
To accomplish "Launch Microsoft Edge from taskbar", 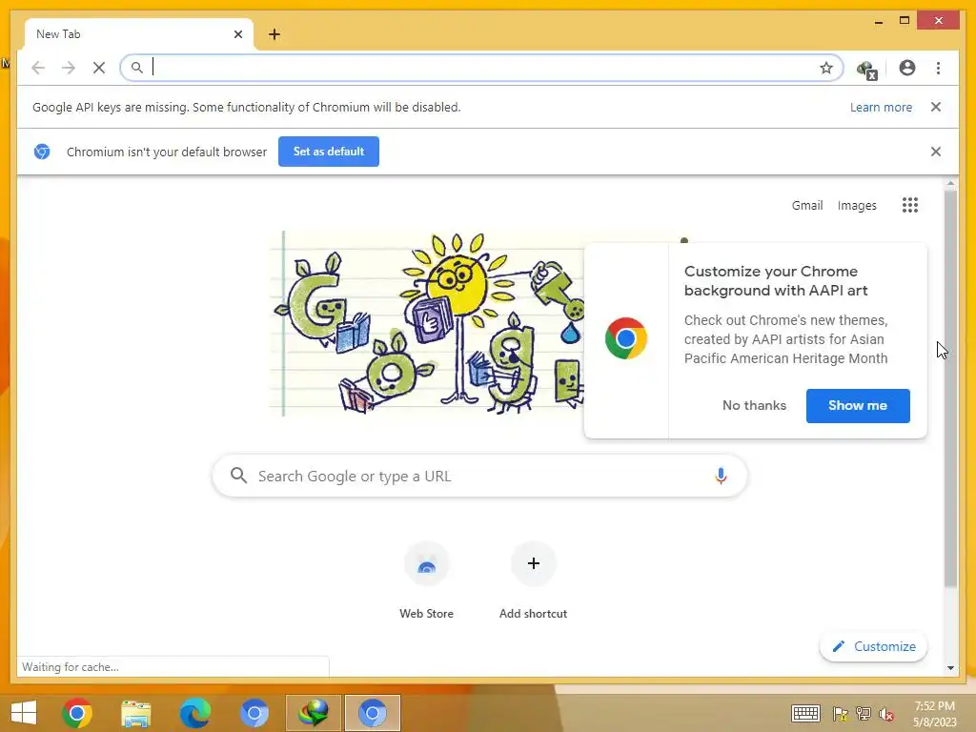I will click(x=194, y=713).
